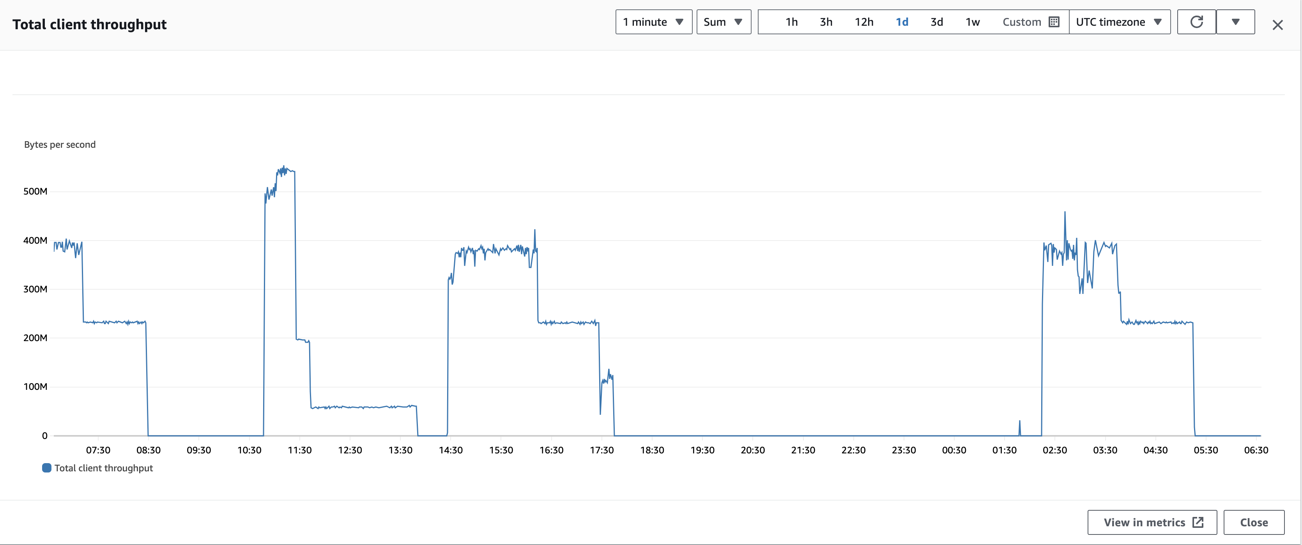Click the 500M y-axis label
1302x545 pixels.
[x=35, y=191]
